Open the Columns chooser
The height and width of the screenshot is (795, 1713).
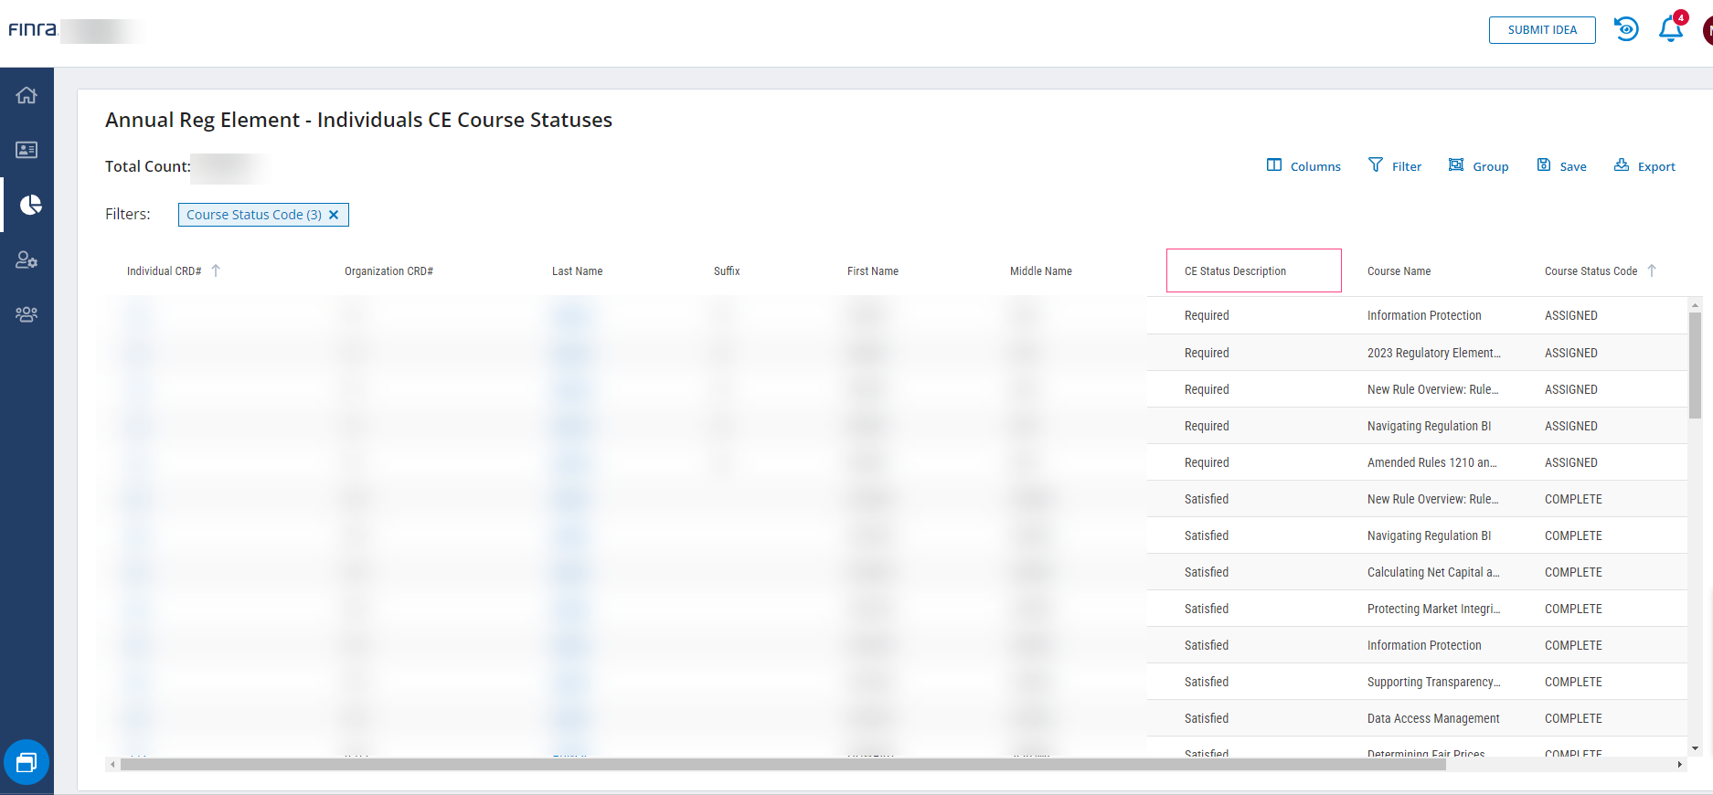[x=1303, y=166]
